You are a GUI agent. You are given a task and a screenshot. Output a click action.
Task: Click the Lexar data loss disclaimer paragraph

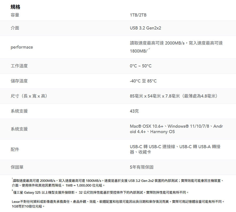(x=118, y=204)
